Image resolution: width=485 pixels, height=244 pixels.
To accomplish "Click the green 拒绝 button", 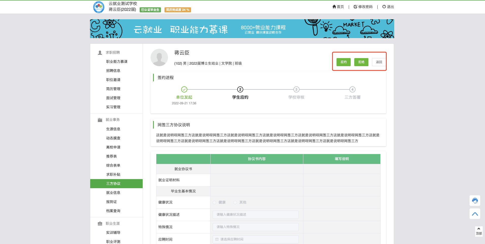I will coord(361,62).
